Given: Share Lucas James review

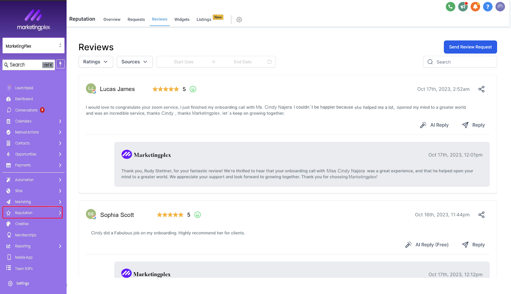Looking at the screenshot, I should [481, 89].
